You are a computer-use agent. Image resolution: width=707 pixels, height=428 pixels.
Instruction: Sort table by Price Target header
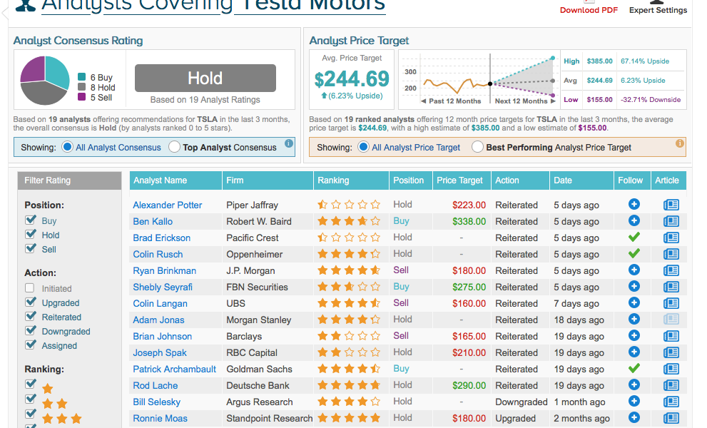tap(462, 180)
